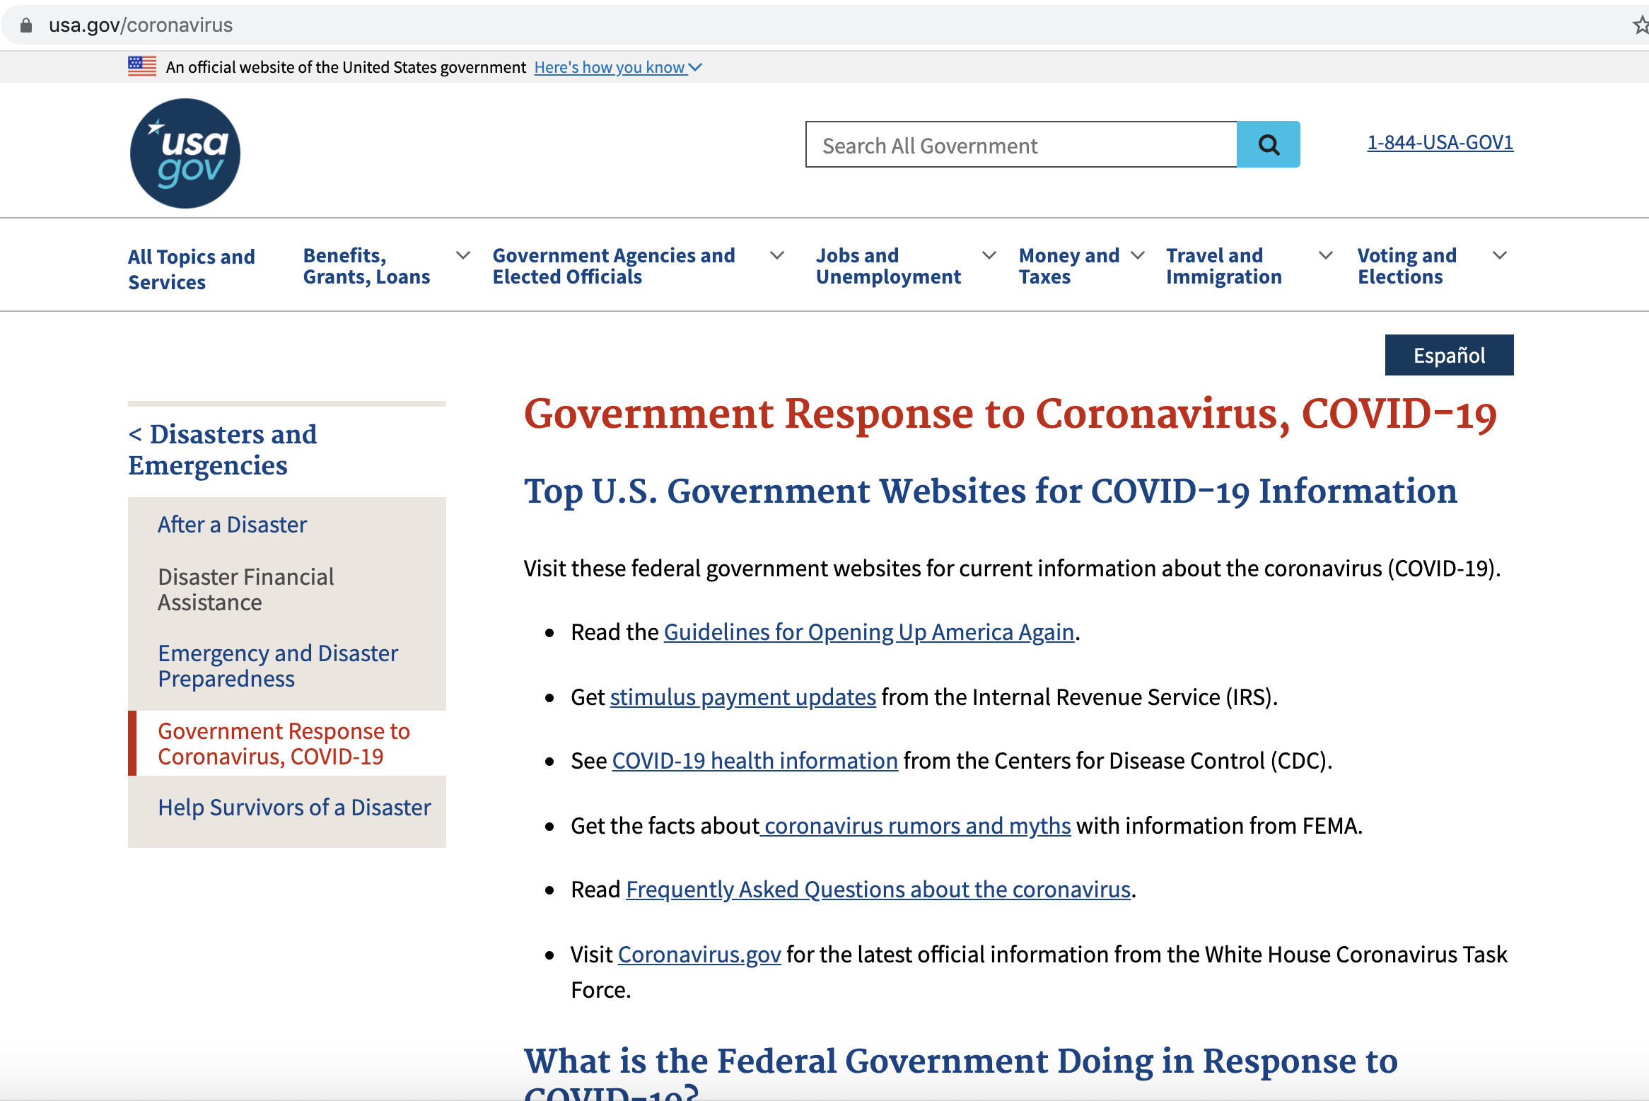Click the 1-844-USA-GOV1 phone link
1649x1101 pixels.
pyautogui.click(x=1440, y=143)
